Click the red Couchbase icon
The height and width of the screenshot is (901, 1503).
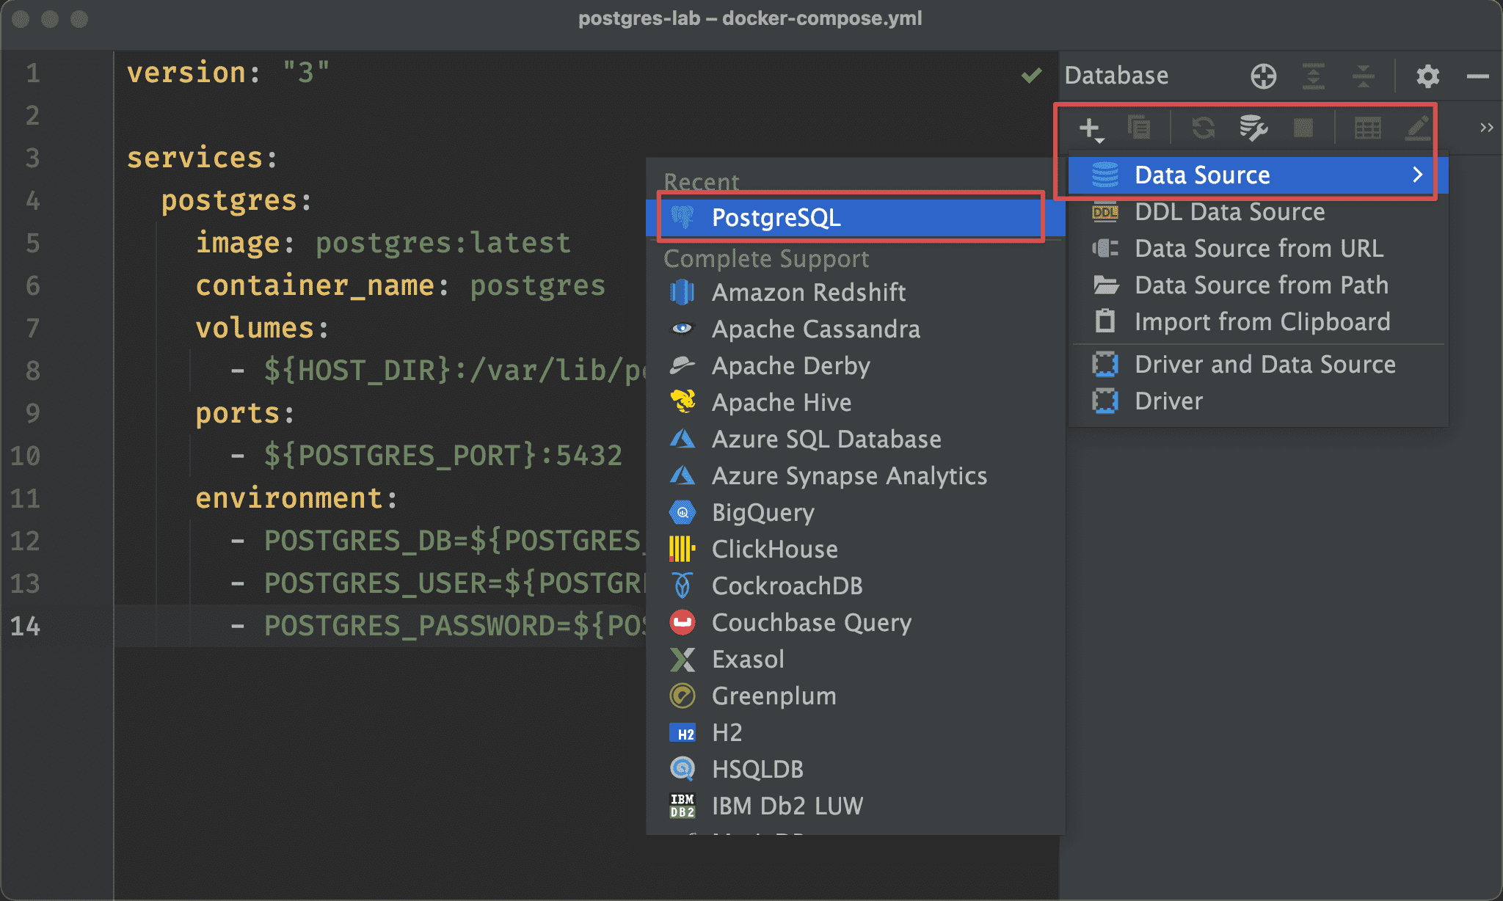pyautogui.click(x=683, y=622)
